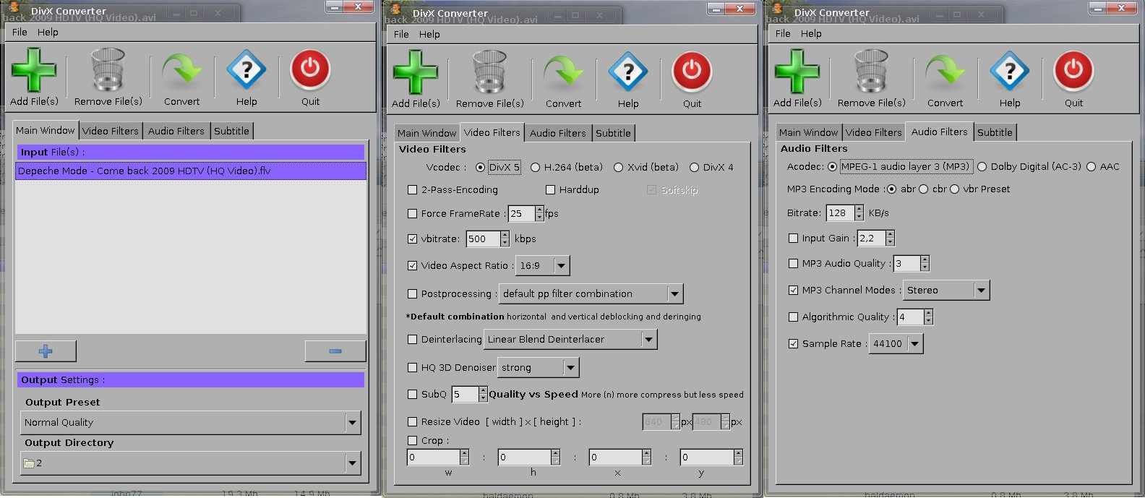Click Quit power icon in Main Window view
Viewport: 1145px width, 498px height.
(x=310, y=70)
